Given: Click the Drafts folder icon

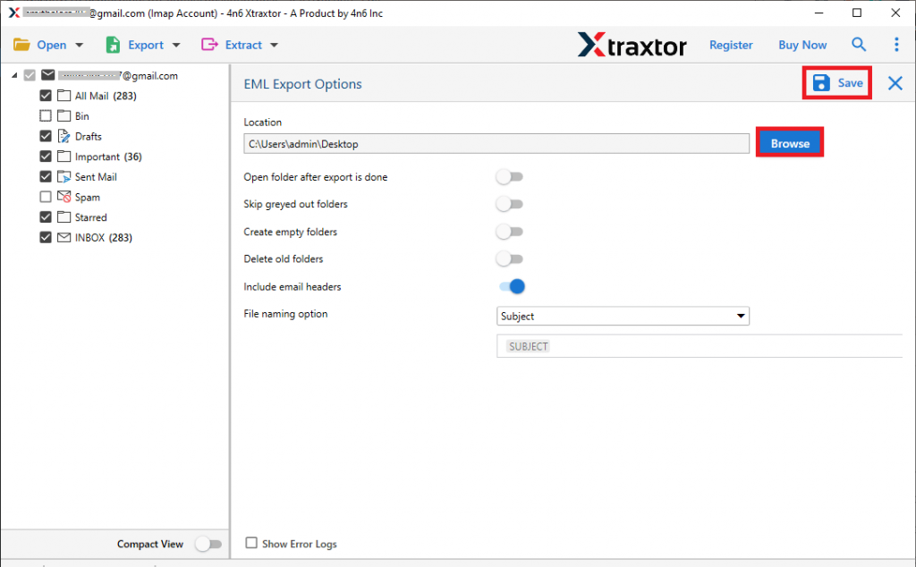Looking at the screenshot, I should (64, 137).
